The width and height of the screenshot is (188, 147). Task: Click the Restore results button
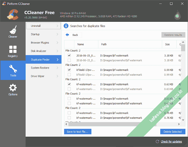[173, 35]
